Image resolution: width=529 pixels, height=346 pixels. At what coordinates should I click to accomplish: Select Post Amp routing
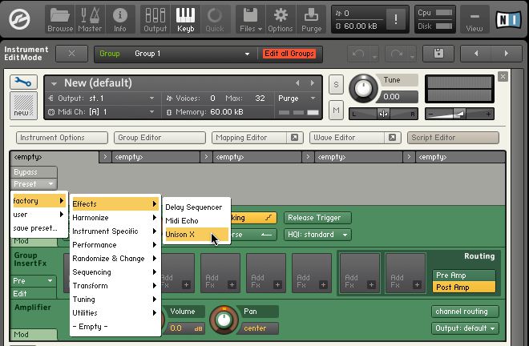pos(463,287)
